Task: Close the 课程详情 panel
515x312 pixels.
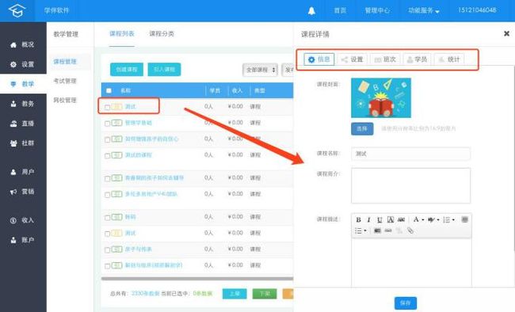Action: point(506,33)
